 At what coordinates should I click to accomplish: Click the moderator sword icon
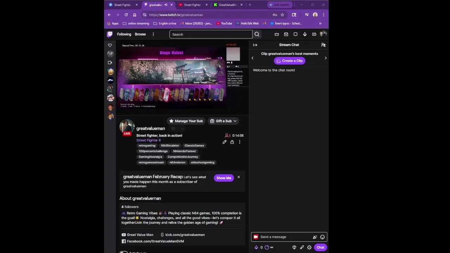302,247
